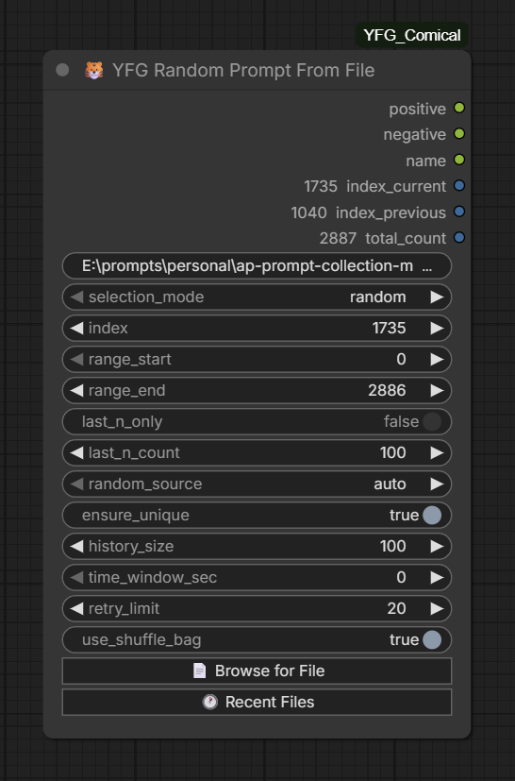This screenshot has height=781, width=515.
Task: Click the YFG_Comical badge label
Action: 412,35
